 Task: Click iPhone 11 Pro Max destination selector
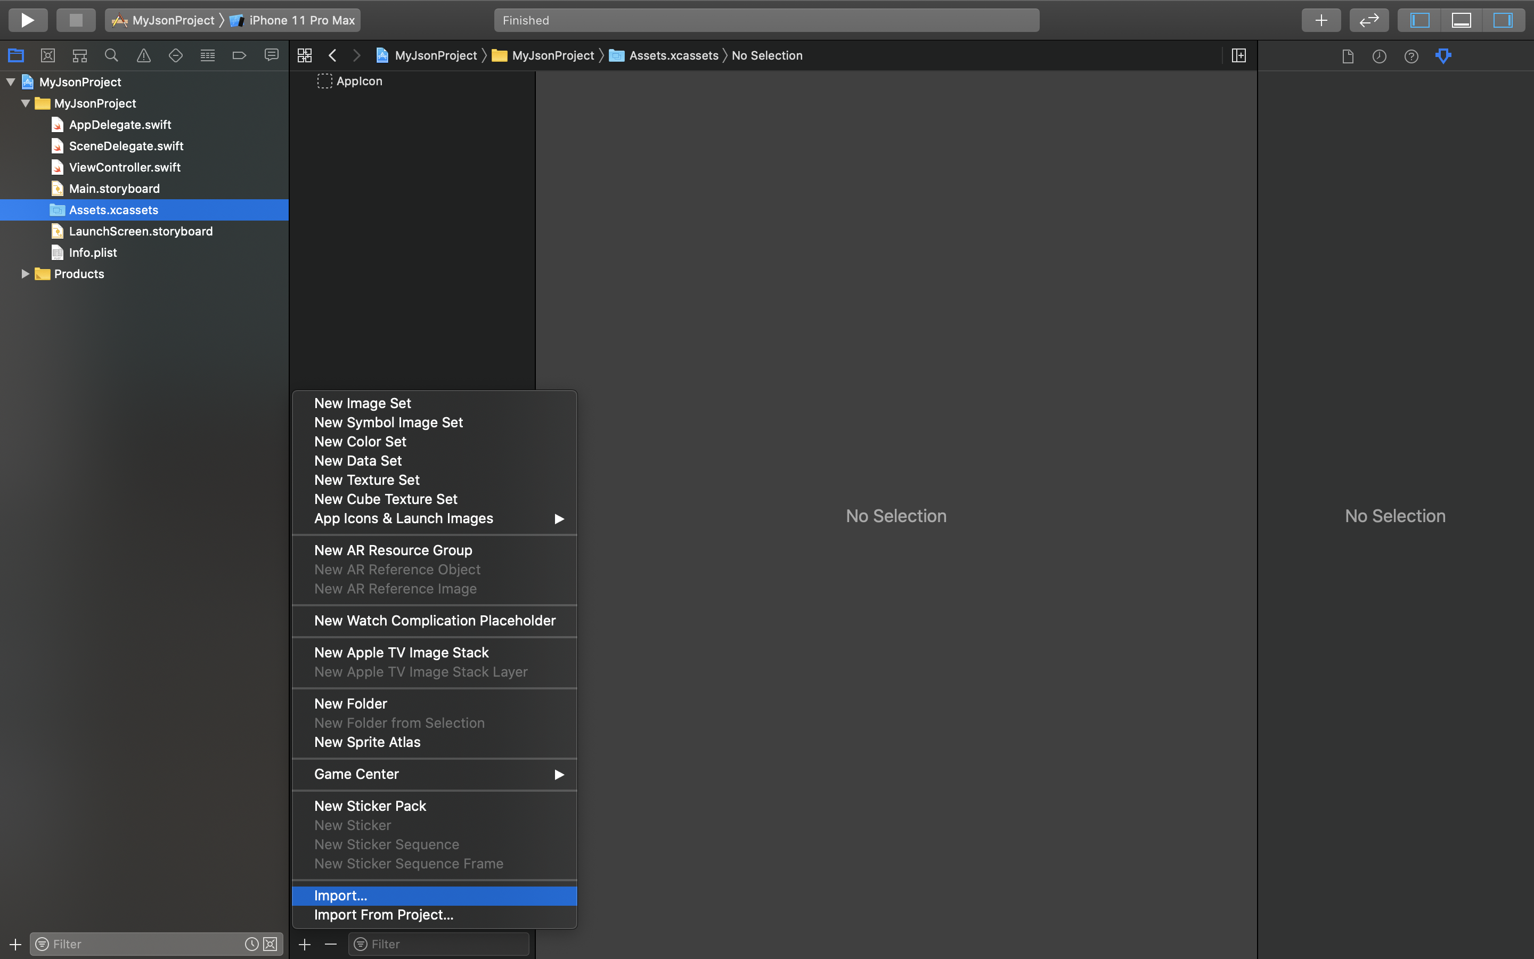[x=300, y=20]
